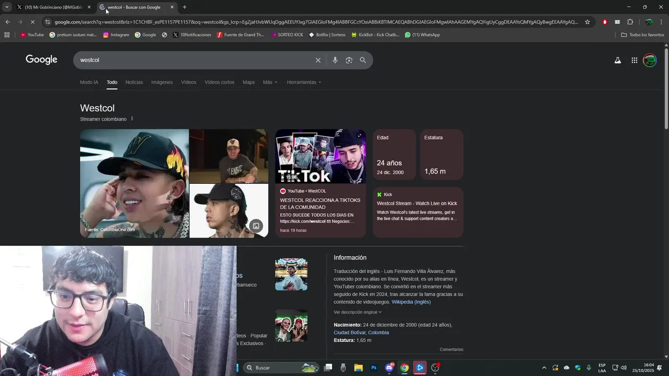Expand the Herramientas dropdown
Image resolution: width=669 pixels, height=376 pixels.
pos(304,83)
